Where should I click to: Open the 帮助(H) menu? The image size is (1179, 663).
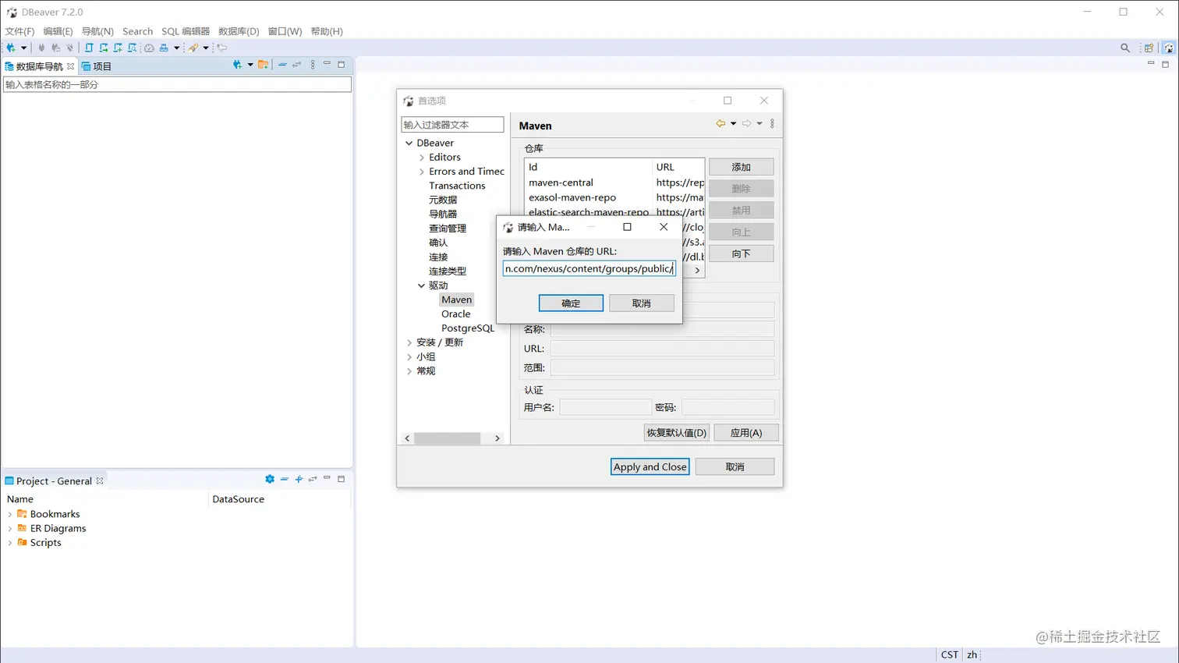click(x=327, y=31)
